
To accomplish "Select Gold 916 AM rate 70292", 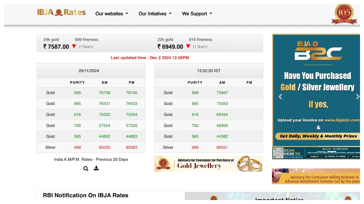I will (x=105, y=115).
